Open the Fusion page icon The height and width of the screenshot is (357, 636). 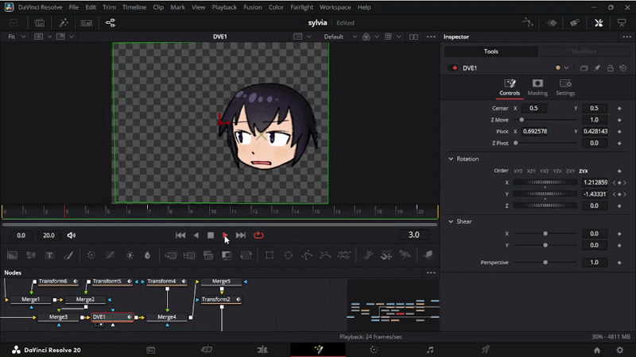(x=318, y=349)
